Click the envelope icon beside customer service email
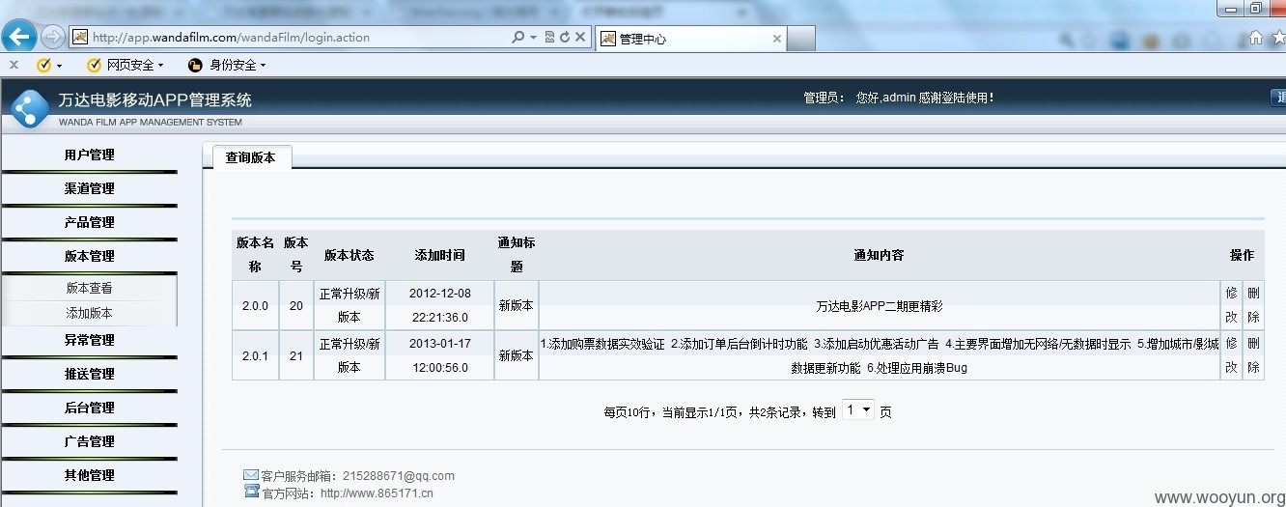 click(x=251, y=475)
